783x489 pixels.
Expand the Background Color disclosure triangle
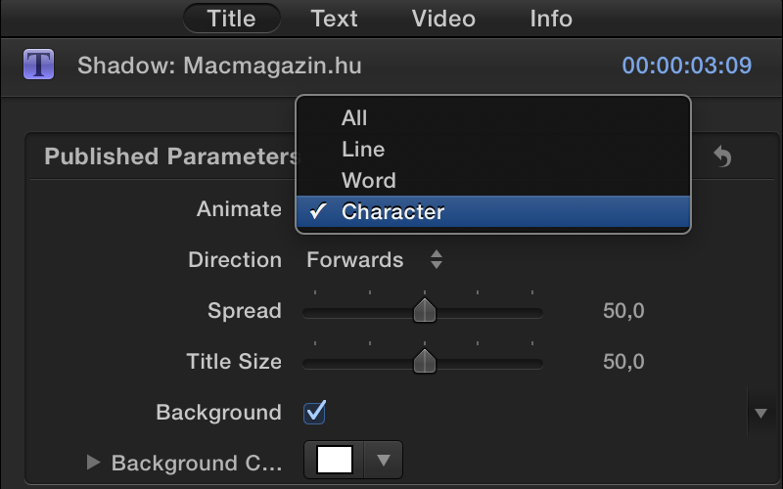[94, 463]
